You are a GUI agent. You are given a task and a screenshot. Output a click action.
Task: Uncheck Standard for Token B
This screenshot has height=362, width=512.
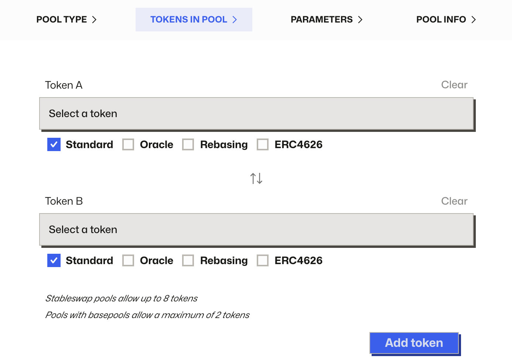coord(54,260)
